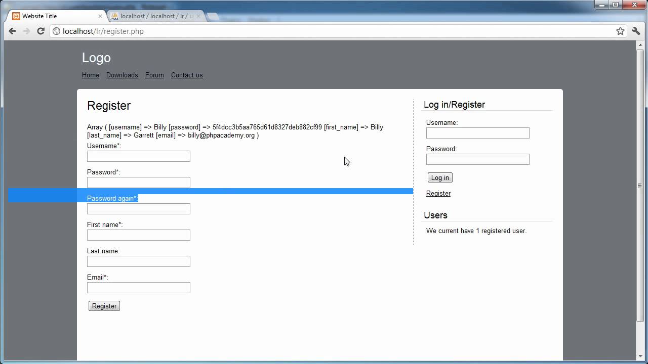The height and width of the screenshot is (364, 648).
Task: Click the highlighted 'Password again*:' label
Action: (x=112, y=199)
